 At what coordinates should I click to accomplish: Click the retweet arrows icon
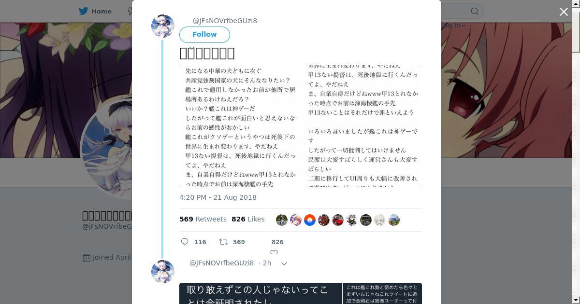coord(223,242)
